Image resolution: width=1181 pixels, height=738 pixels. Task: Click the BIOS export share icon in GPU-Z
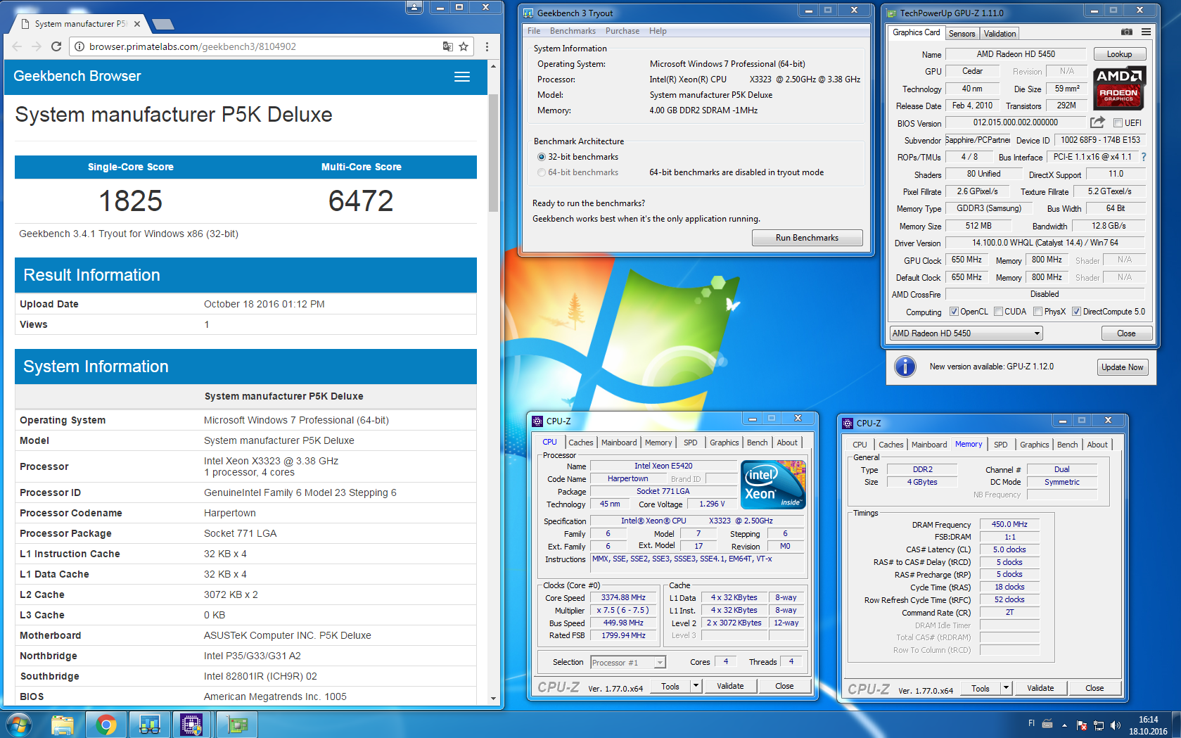click(1097, 122)
